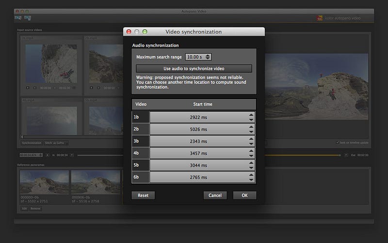Select the 1b video row label
The height and width of the screenshot is (243, 388).
click(140, 117)
